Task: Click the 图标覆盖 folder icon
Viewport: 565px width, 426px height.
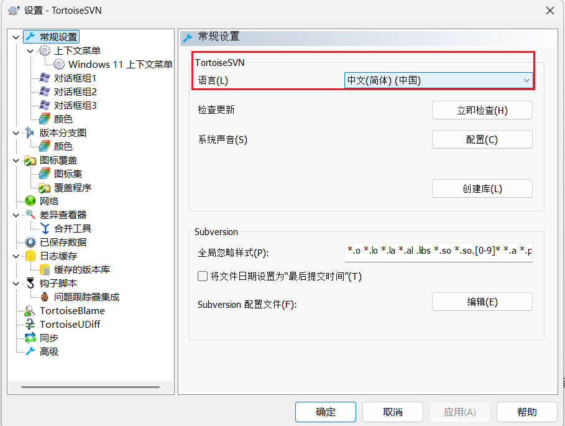Action: click(x=30, y=160)
